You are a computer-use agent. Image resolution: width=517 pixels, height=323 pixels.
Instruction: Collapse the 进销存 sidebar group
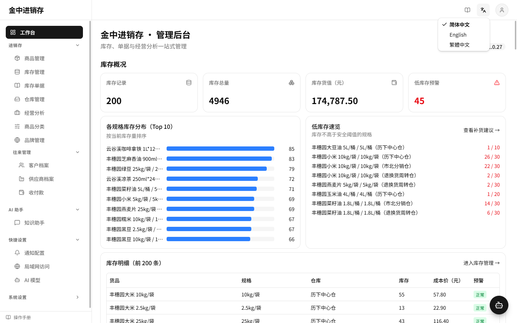44,45
